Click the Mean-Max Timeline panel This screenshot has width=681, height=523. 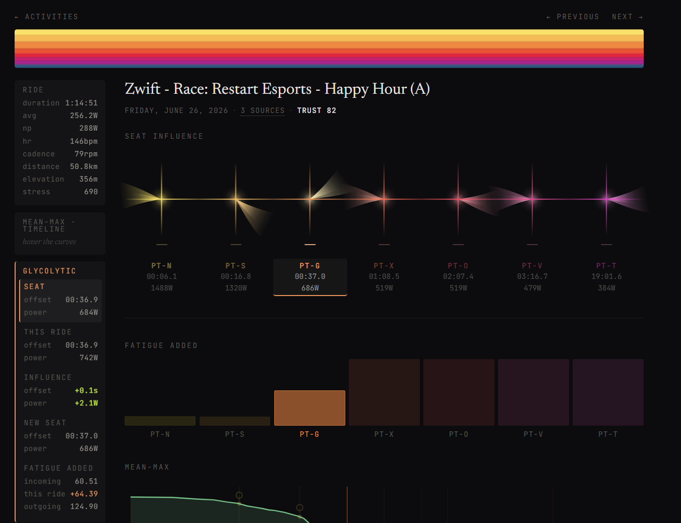coord(60,234)
